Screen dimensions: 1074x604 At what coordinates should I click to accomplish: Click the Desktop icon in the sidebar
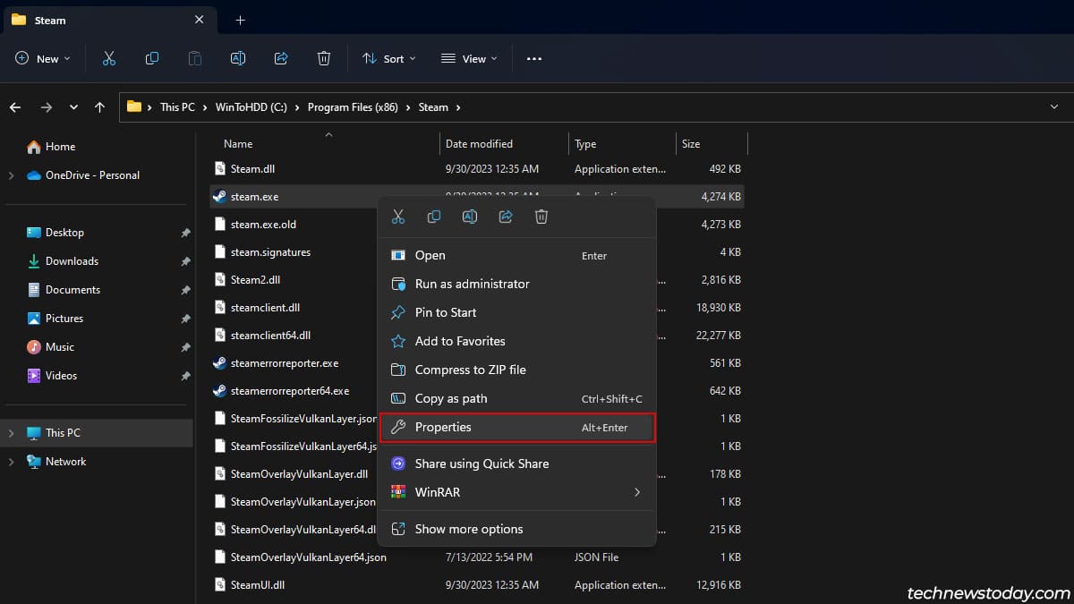[34, 233]
